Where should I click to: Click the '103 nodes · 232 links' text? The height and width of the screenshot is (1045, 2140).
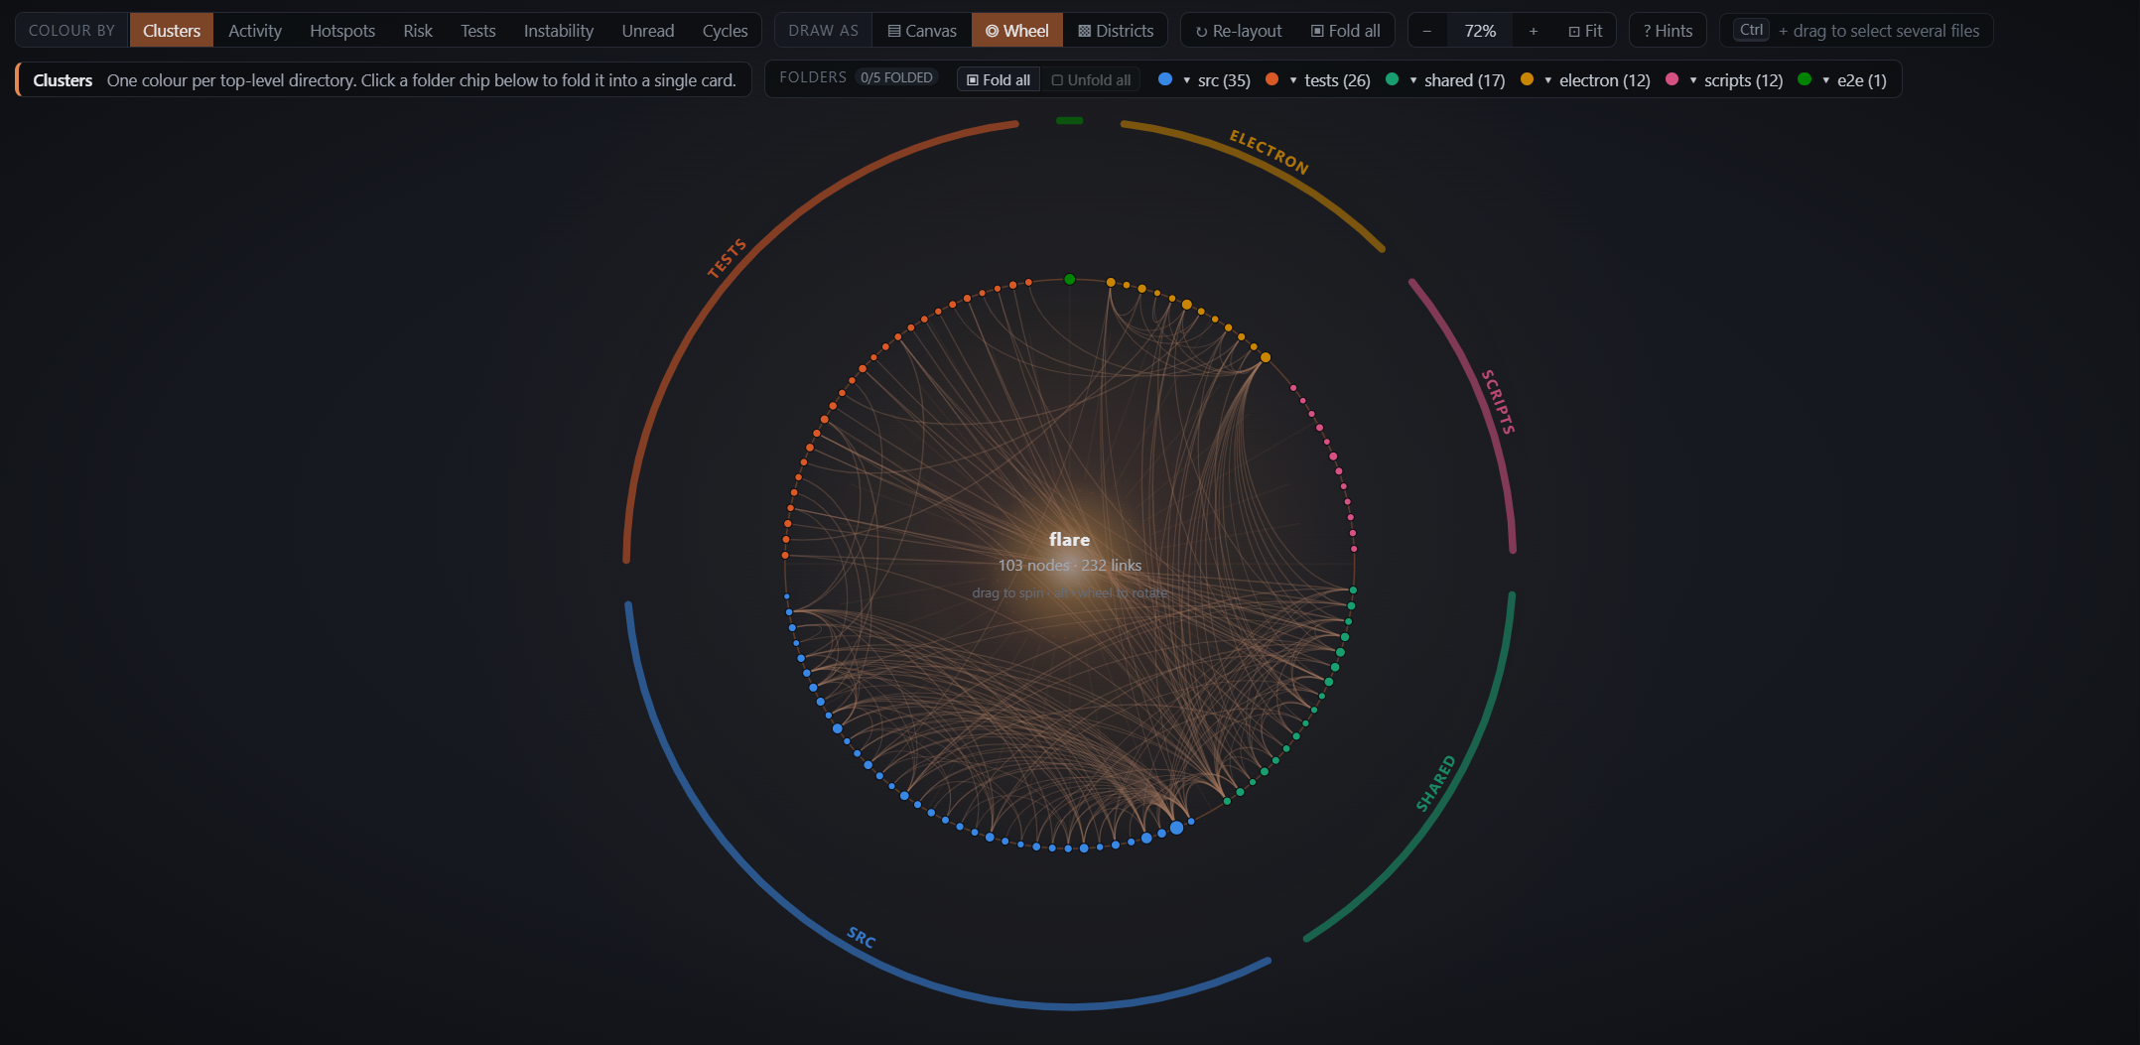[x=1069, y=565]
